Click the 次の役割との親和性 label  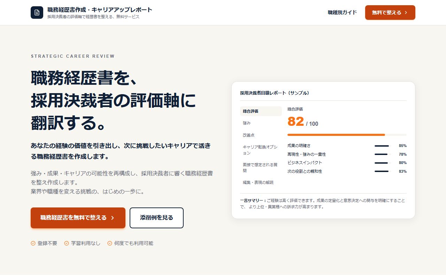pos(305,171)
